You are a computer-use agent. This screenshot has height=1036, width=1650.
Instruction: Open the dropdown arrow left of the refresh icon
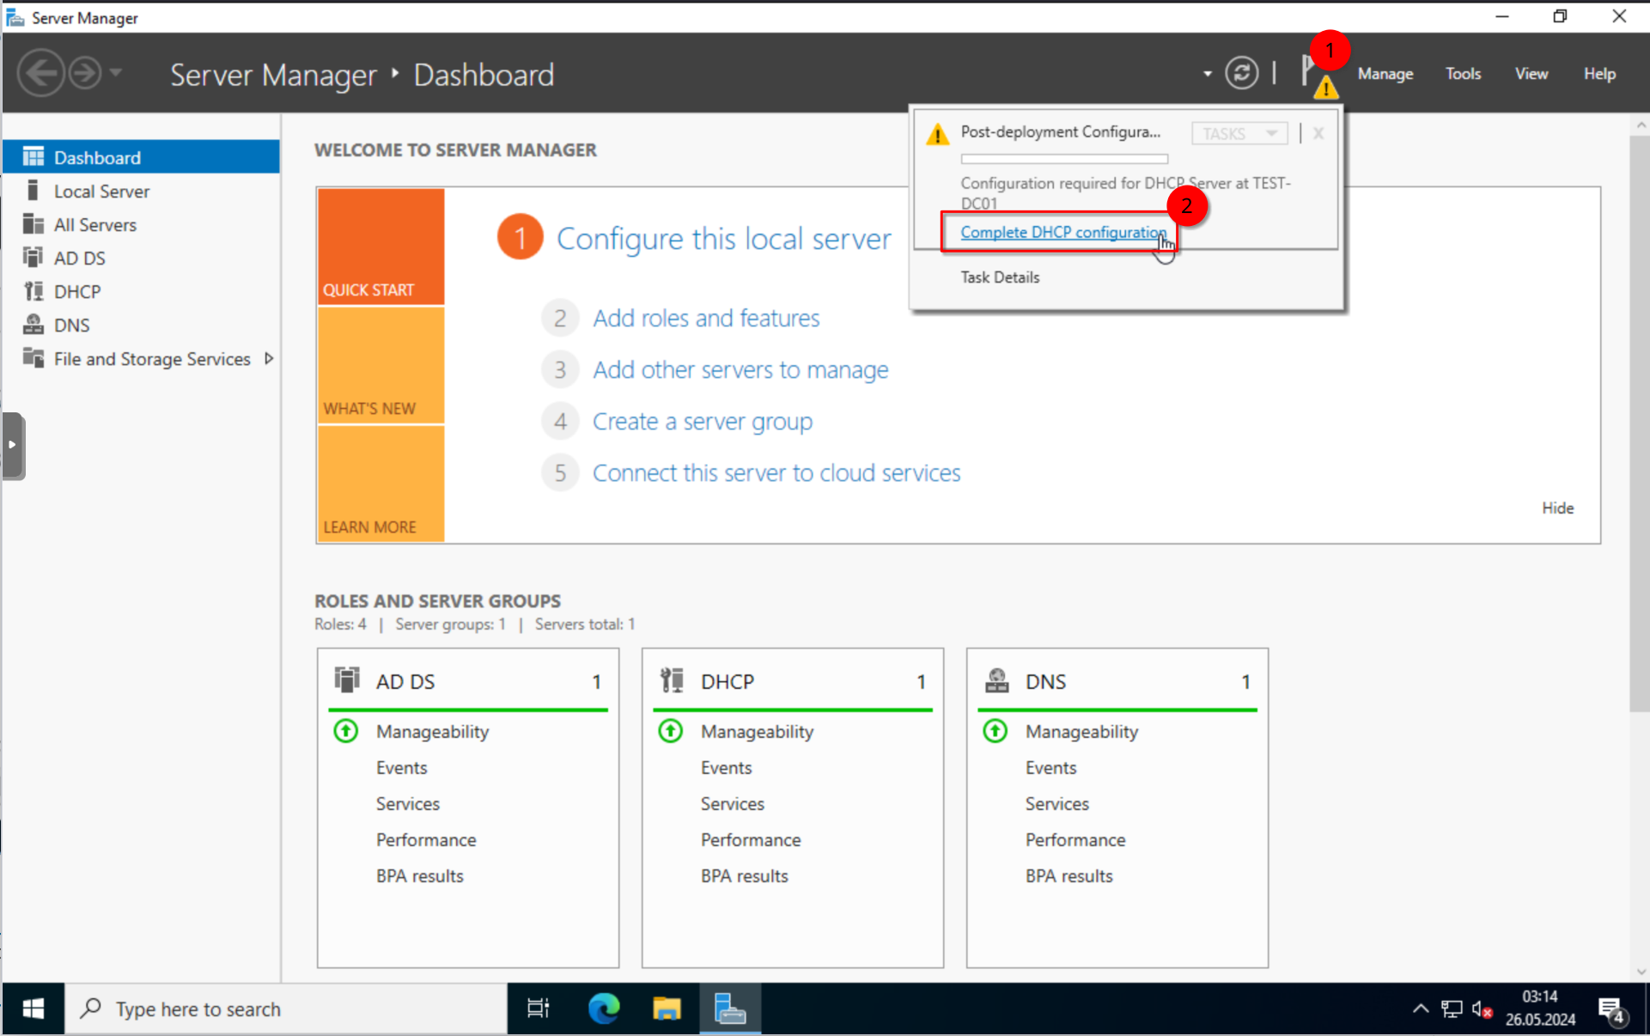(x=1207, y=74)
